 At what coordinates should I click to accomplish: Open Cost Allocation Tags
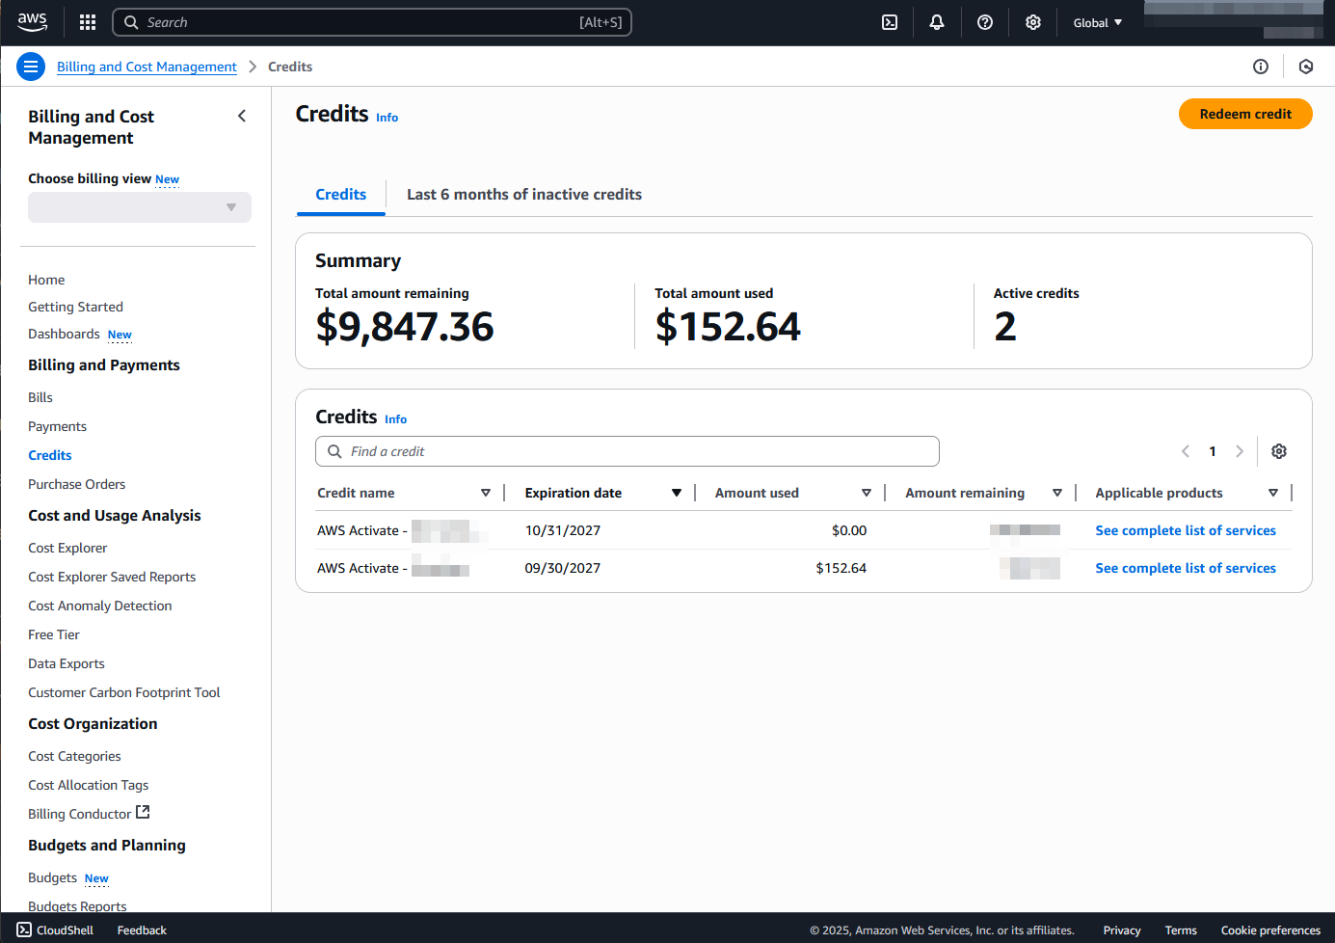(x=88, y=785)
